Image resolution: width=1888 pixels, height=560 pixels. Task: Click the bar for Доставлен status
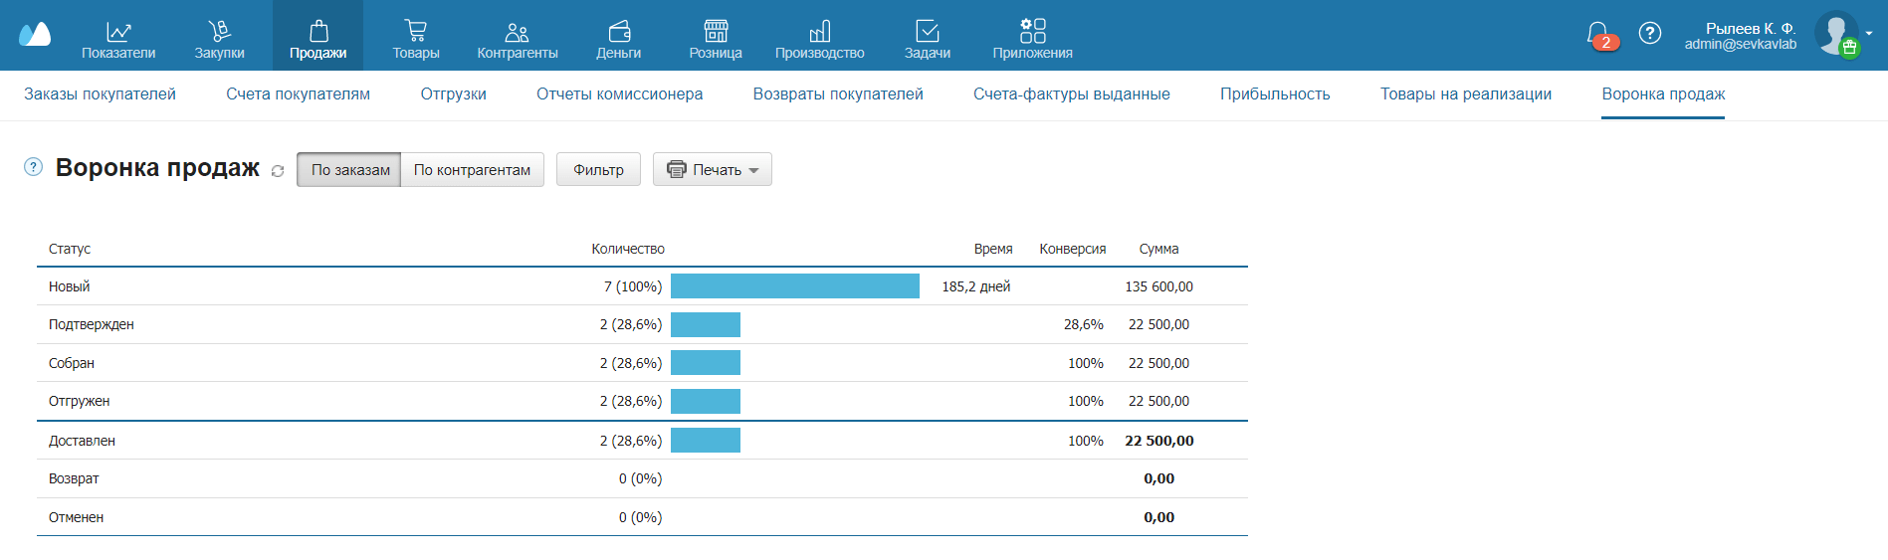point(706,440)
